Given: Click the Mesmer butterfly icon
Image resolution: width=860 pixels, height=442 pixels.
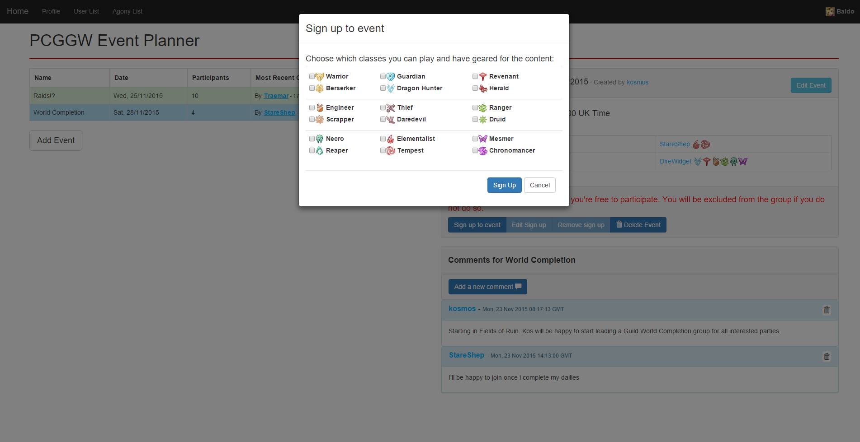Looking at the screenshot, I should pyautogui.click(x=483, y=139).
